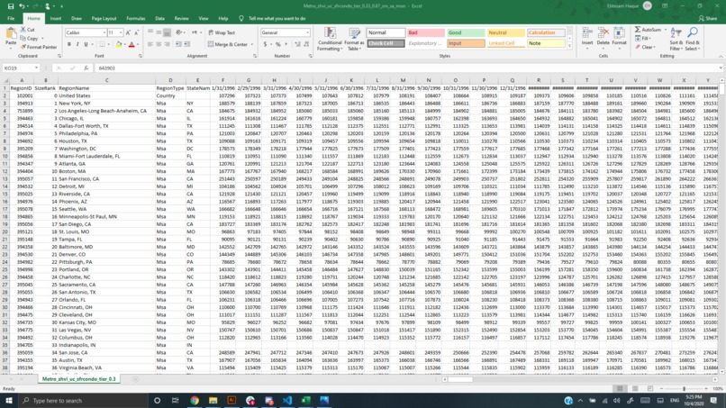Apply the Bad cell style
Viewport: 726px width, 408px height.
tap(426, 33)
